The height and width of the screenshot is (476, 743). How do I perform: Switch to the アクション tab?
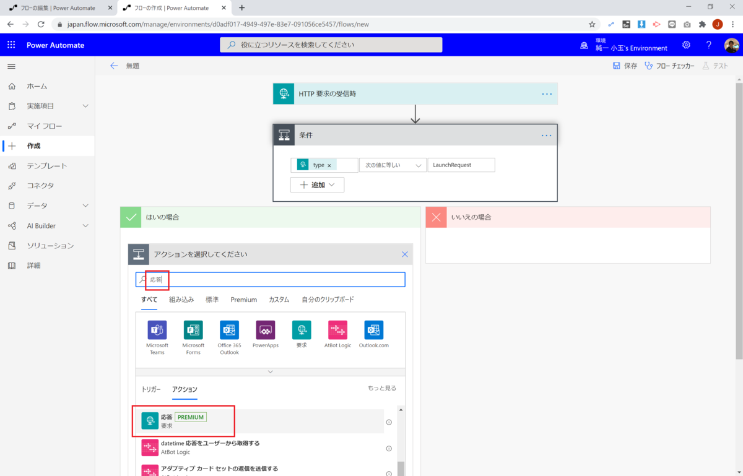point(185,389)
